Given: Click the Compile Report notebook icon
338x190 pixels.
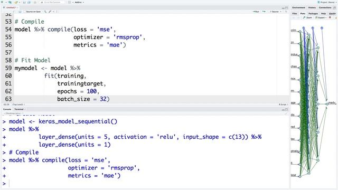Looking at the screenshot, I should tap(57, 12).
